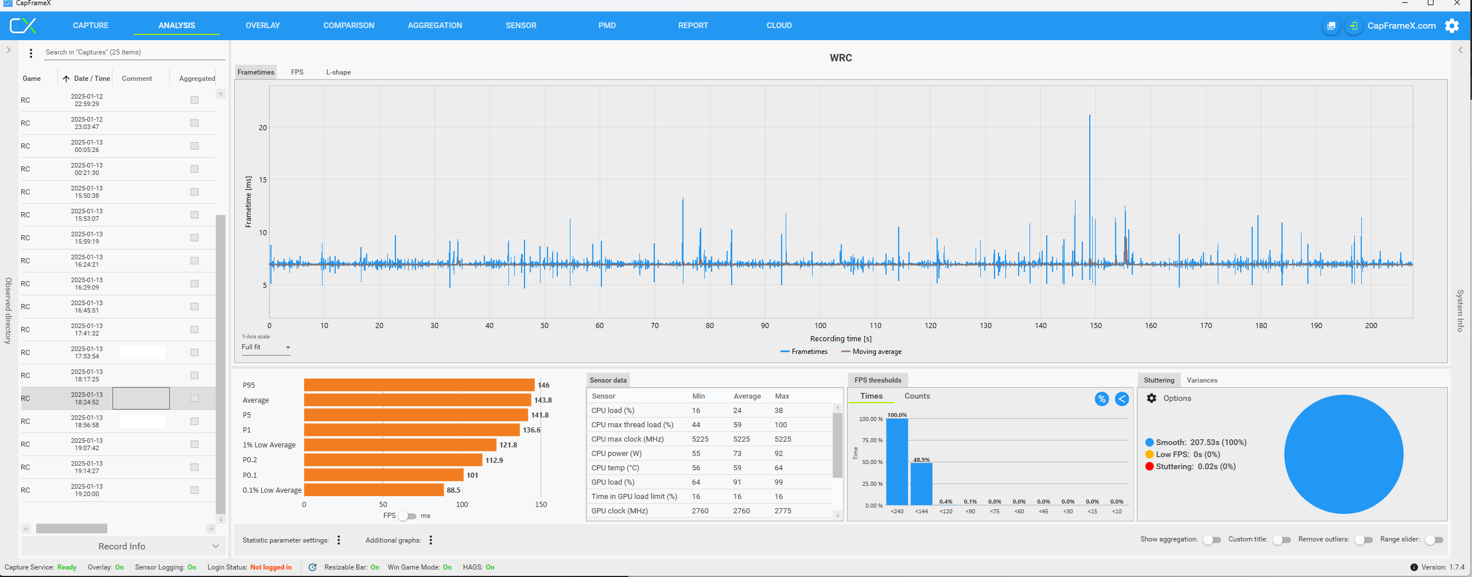
Task: Open Additional graphs three-dot menu
Action: pos(430,540)
